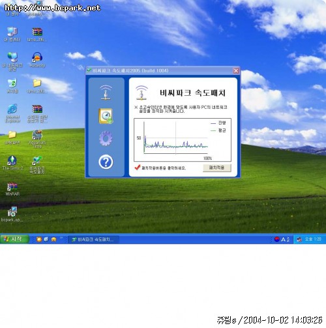Select the Aquarium shortcut icon

pyautogui.click(x=37, y=139)
